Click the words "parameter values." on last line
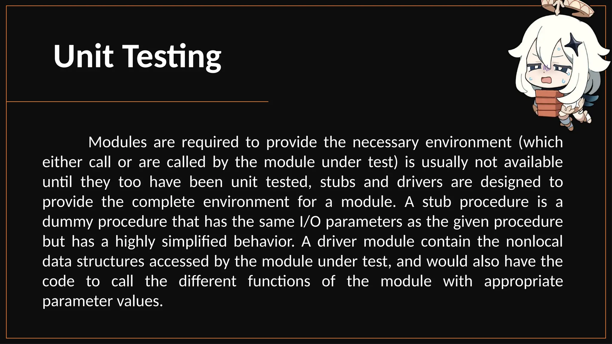This screenshot has width=612, height=344. (x=103, y=302)
